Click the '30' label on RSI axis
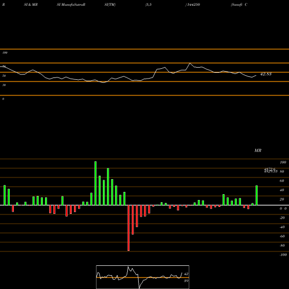Image resolution: width=289 pixels, height=289 pixels. (x=4, y=85)
